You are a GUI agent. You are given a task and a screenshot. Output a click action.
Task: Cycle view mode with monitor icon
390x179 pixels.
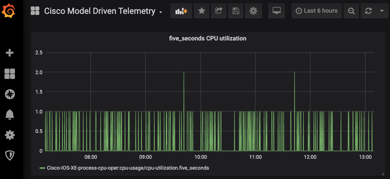pyautogui.click(x=277, y=11)
